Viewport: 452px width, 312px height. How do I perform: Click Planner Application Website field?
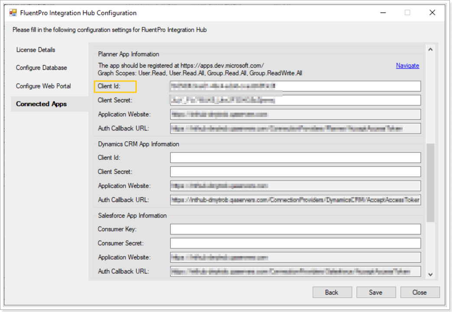[295, 114]
